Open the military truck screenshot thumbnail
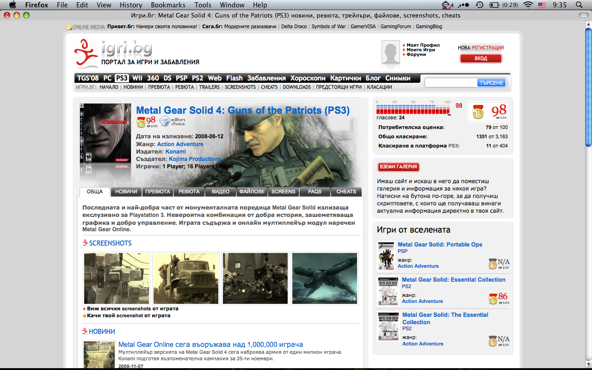 click(186, 278)
